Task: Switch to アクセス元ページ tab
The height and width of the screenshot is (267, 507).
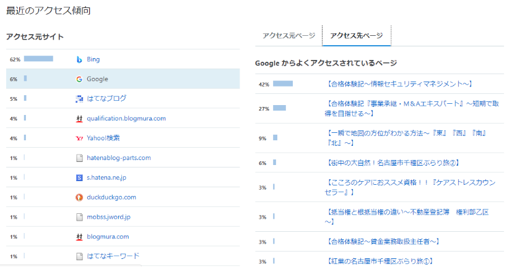Action: [288, 35]
